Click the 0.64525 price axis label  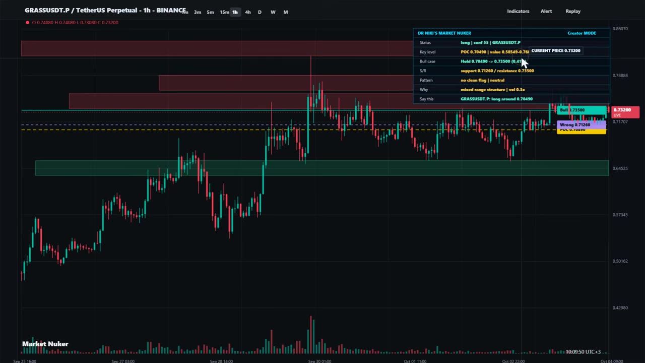click(x=620, y=168)
